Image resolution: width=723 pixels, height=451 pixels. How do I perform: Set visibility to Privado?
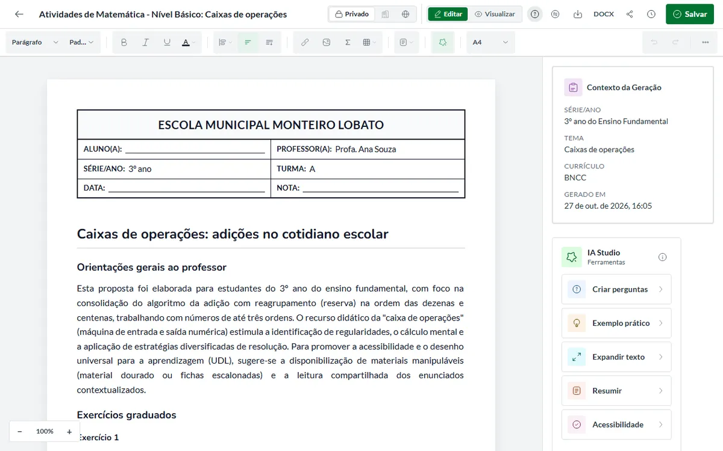pyautogui.click(x=352, y=14)
